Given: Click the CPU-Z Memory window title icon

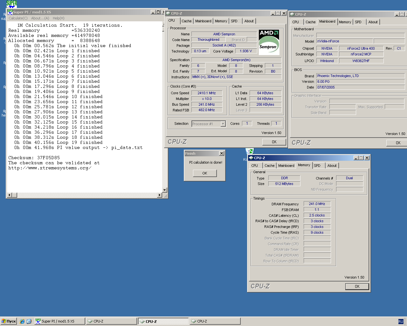Looking at the screenshot, I should tap(251, 158).
